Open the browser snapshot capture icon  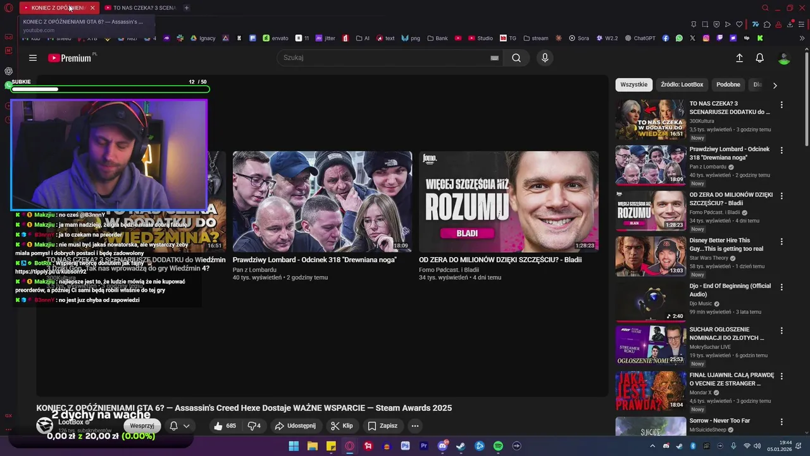(705, 25)
